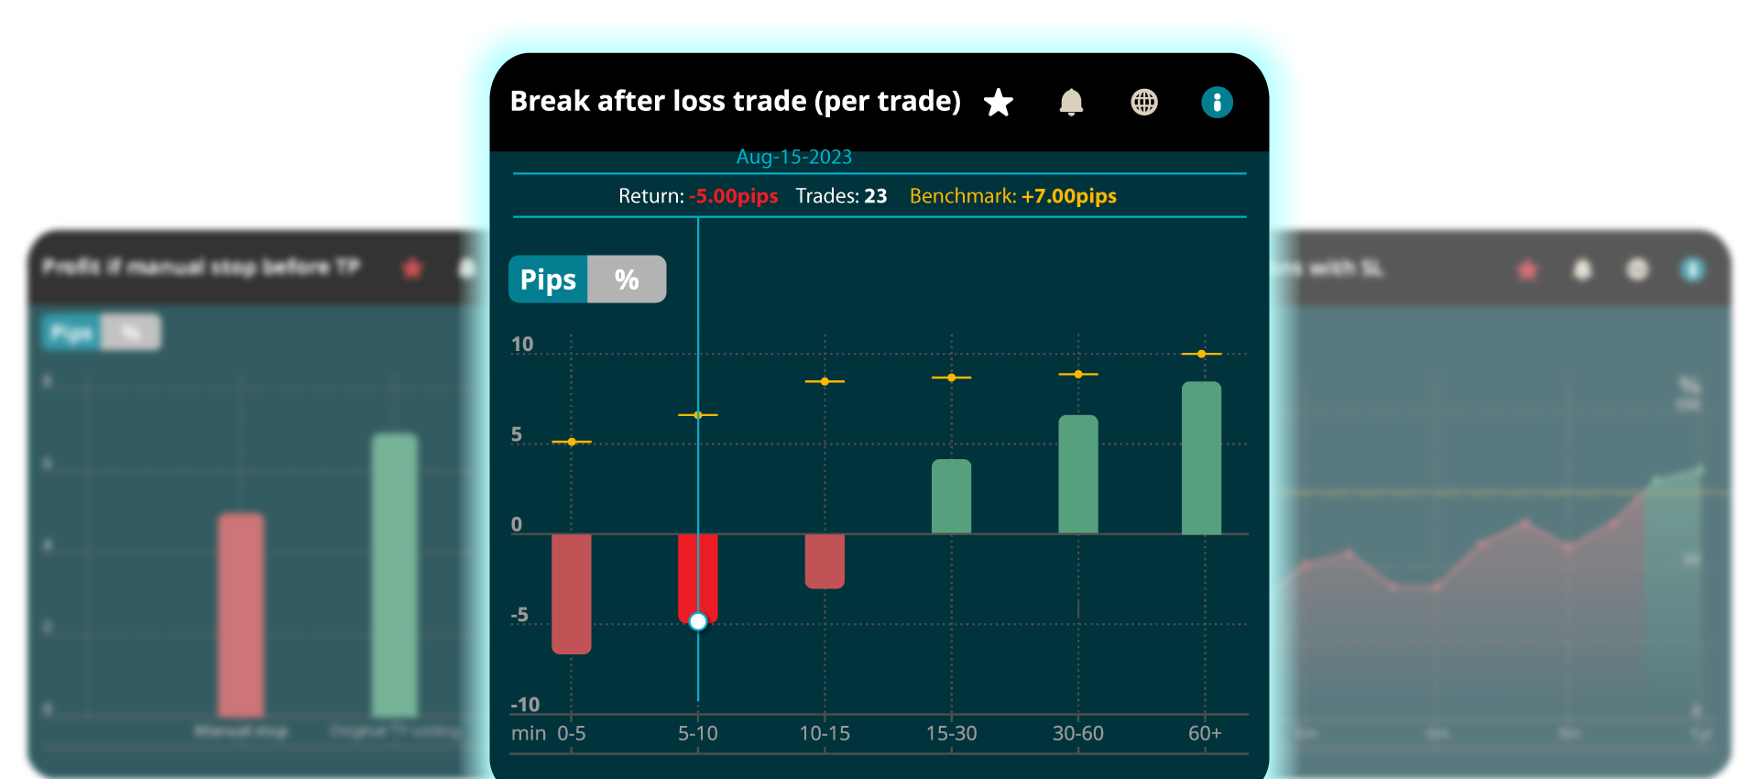
Task: Click the bell notification icon
Action: [1071, 103]
